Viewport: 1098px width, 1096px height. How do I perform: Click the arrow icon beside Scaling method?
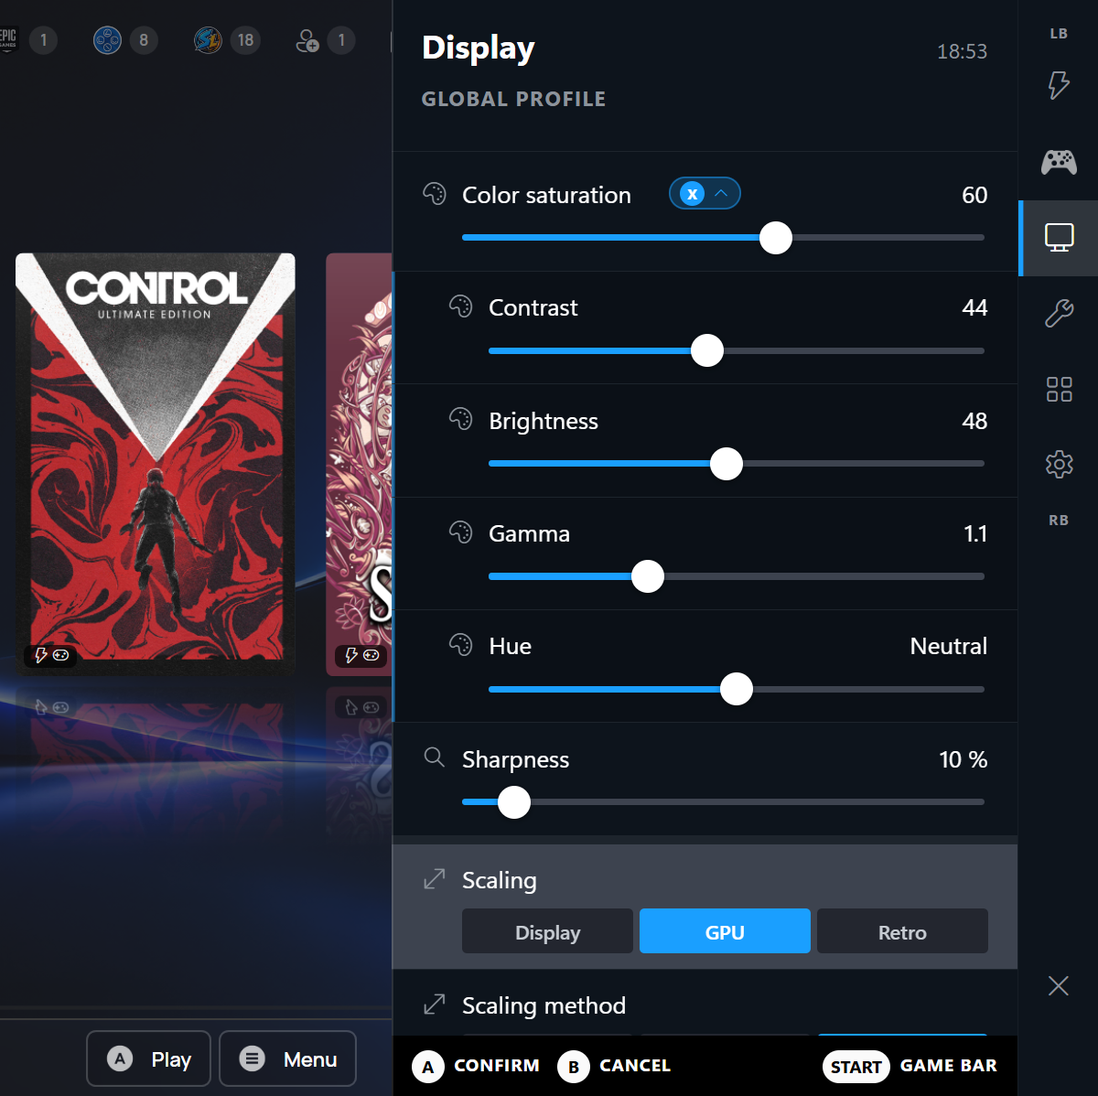[435, 1005]
